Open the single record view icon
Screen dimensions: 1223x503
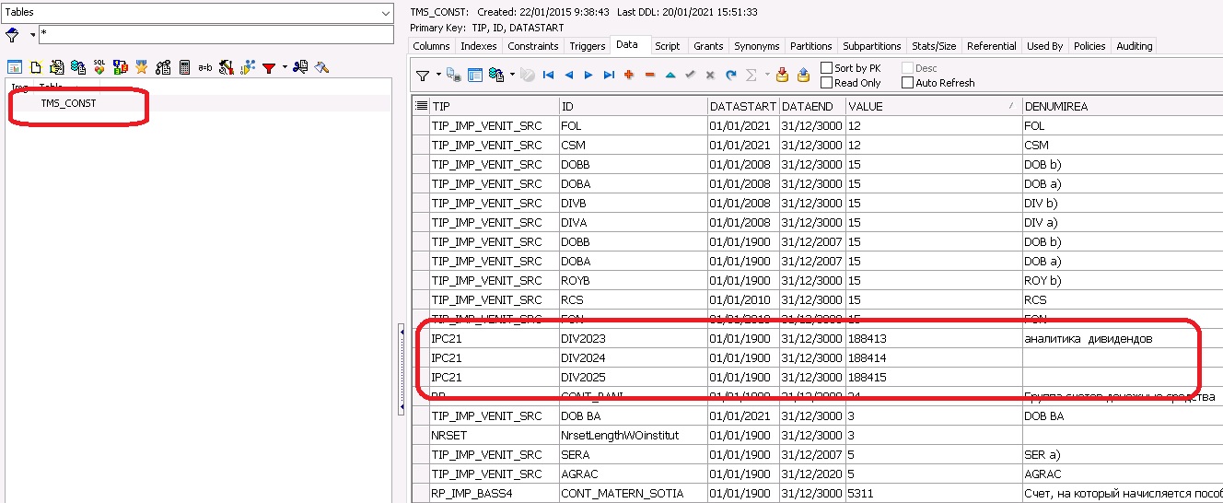coord(475,76)
